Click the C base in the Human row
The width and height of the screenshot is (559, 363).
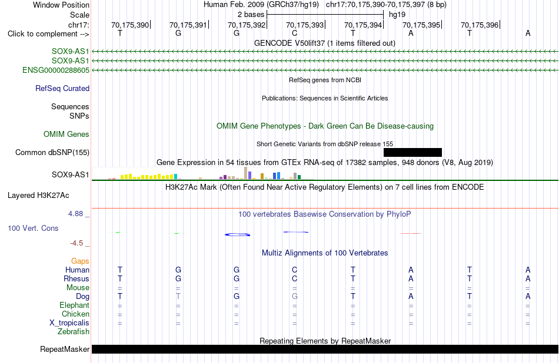click(x=294, y=270)
